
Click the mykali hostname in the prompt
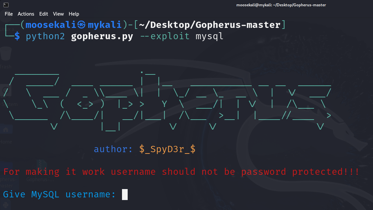click(x=104, y=25)
